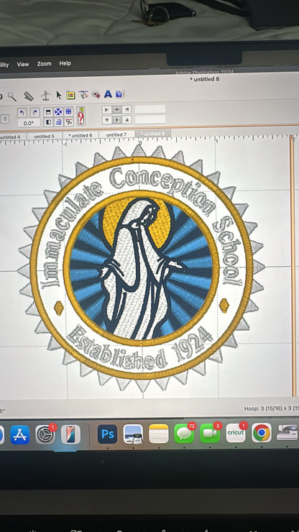Align objects to left edge button
The width and height of the screenshot is (299, 532).
(x=106, y=110)
